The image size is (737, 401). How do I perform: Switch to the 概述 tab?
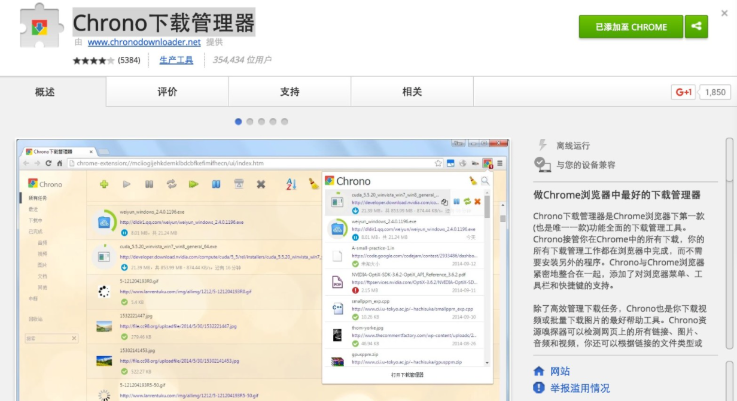click(45, 92)
